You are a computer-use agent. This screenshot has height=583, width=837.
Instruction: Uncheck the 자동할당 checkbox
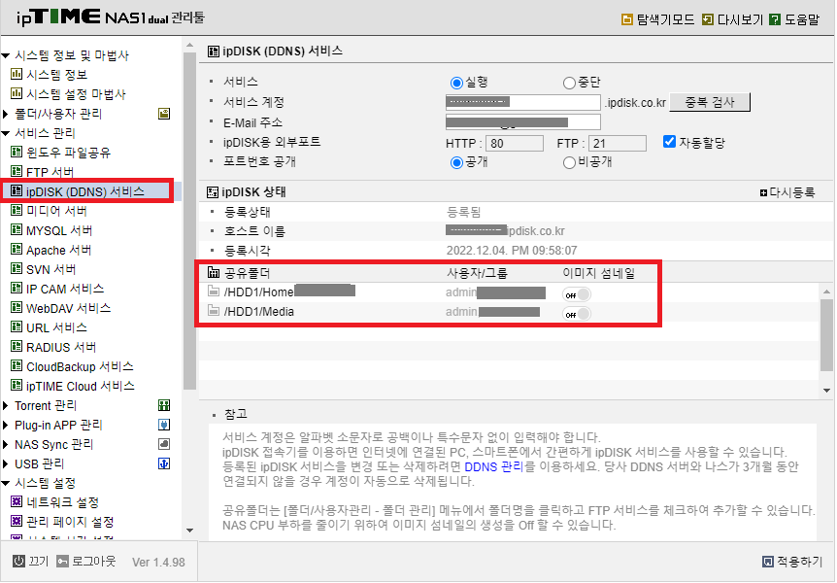669,142
